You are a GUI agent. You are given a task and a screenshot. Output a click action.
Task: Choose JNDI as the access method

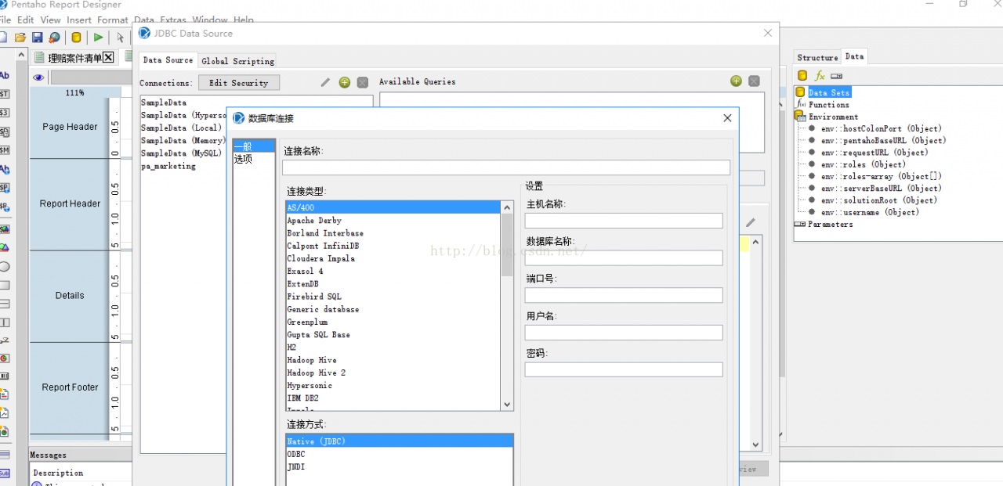(x=296, y=466)
